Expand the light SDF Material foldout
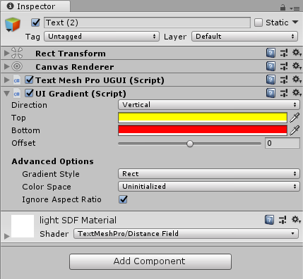 [x=6, y=236]
